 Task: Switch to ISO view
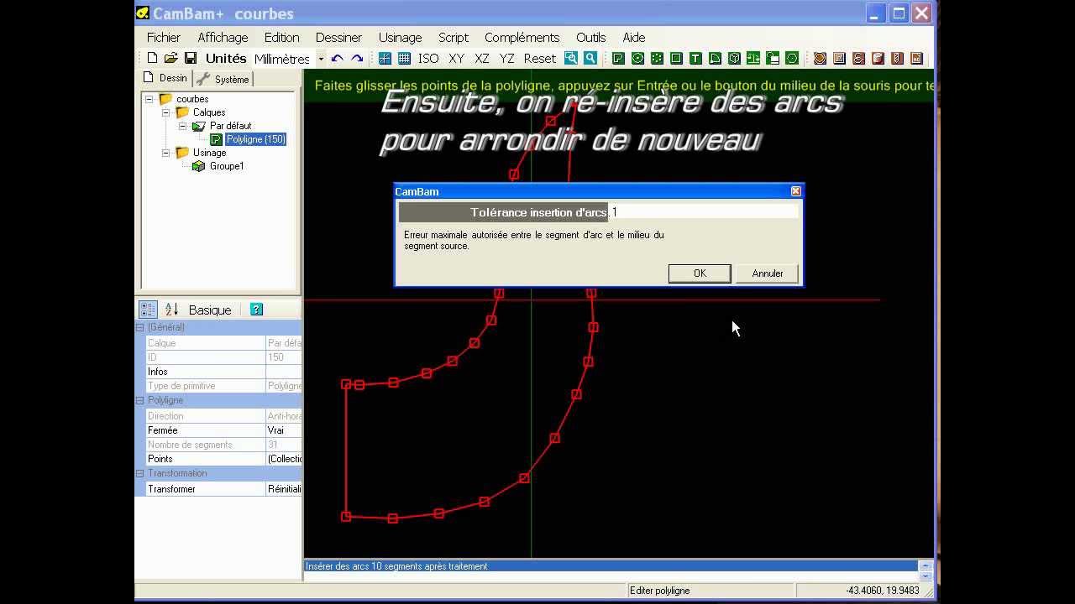[x=428, y=58]
